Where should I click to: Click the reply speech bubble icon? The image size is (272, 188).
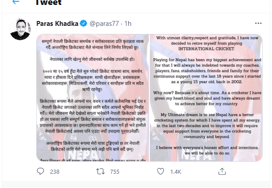tap(40, 171)
